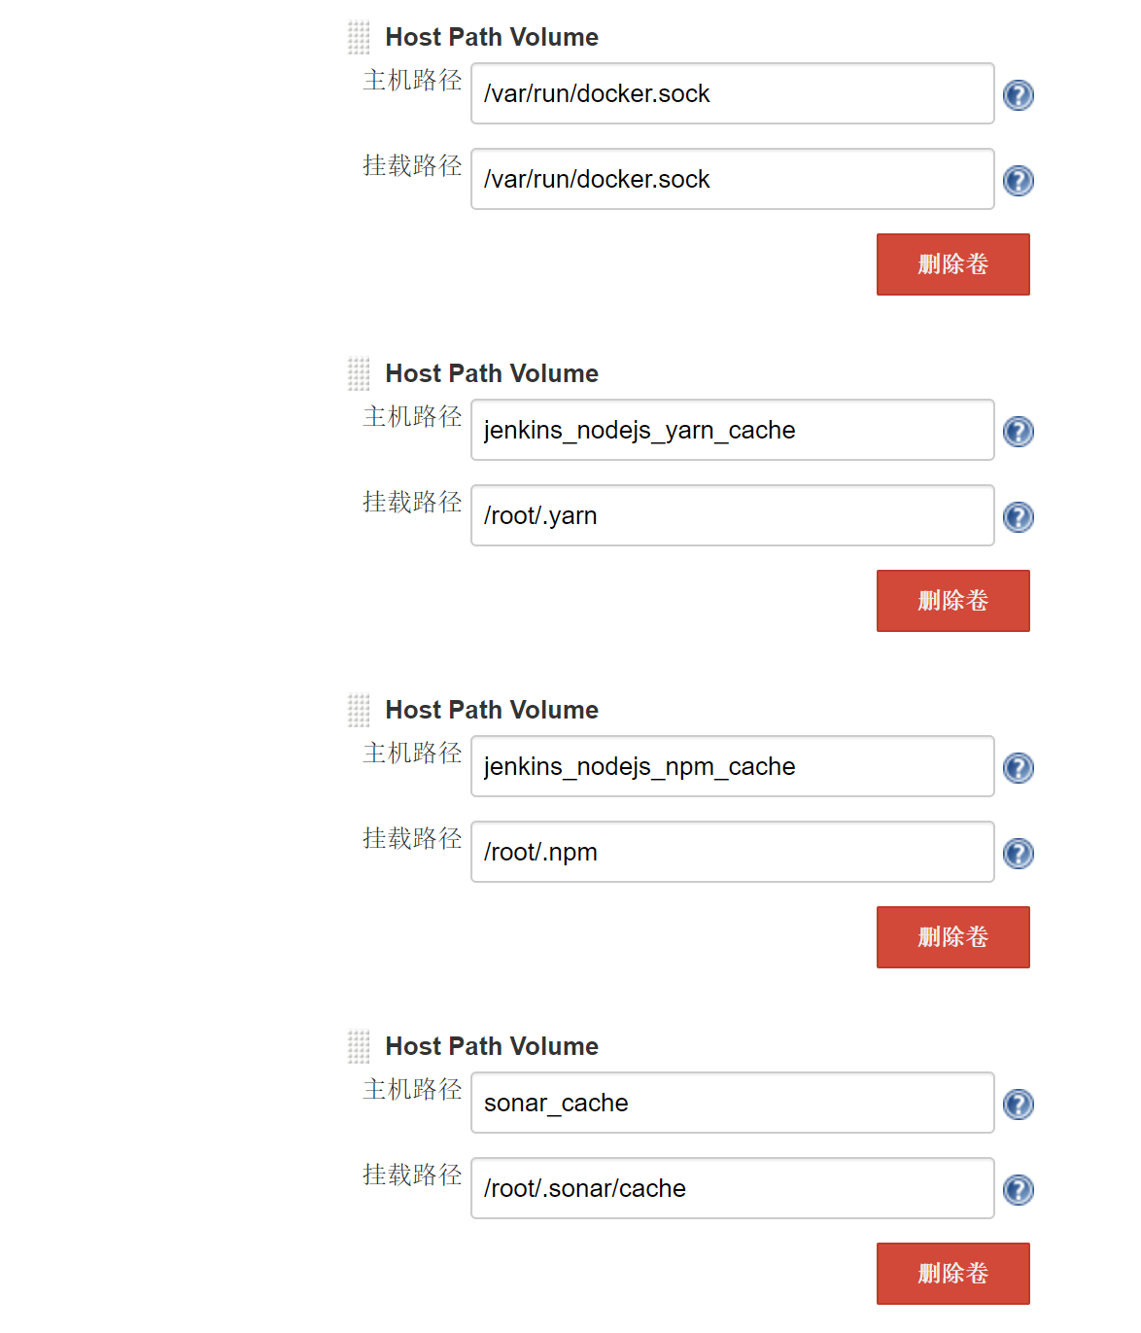1141x1333 pixels.
Task: View help for /root/.npm mount path
Action: point(1018,854)
